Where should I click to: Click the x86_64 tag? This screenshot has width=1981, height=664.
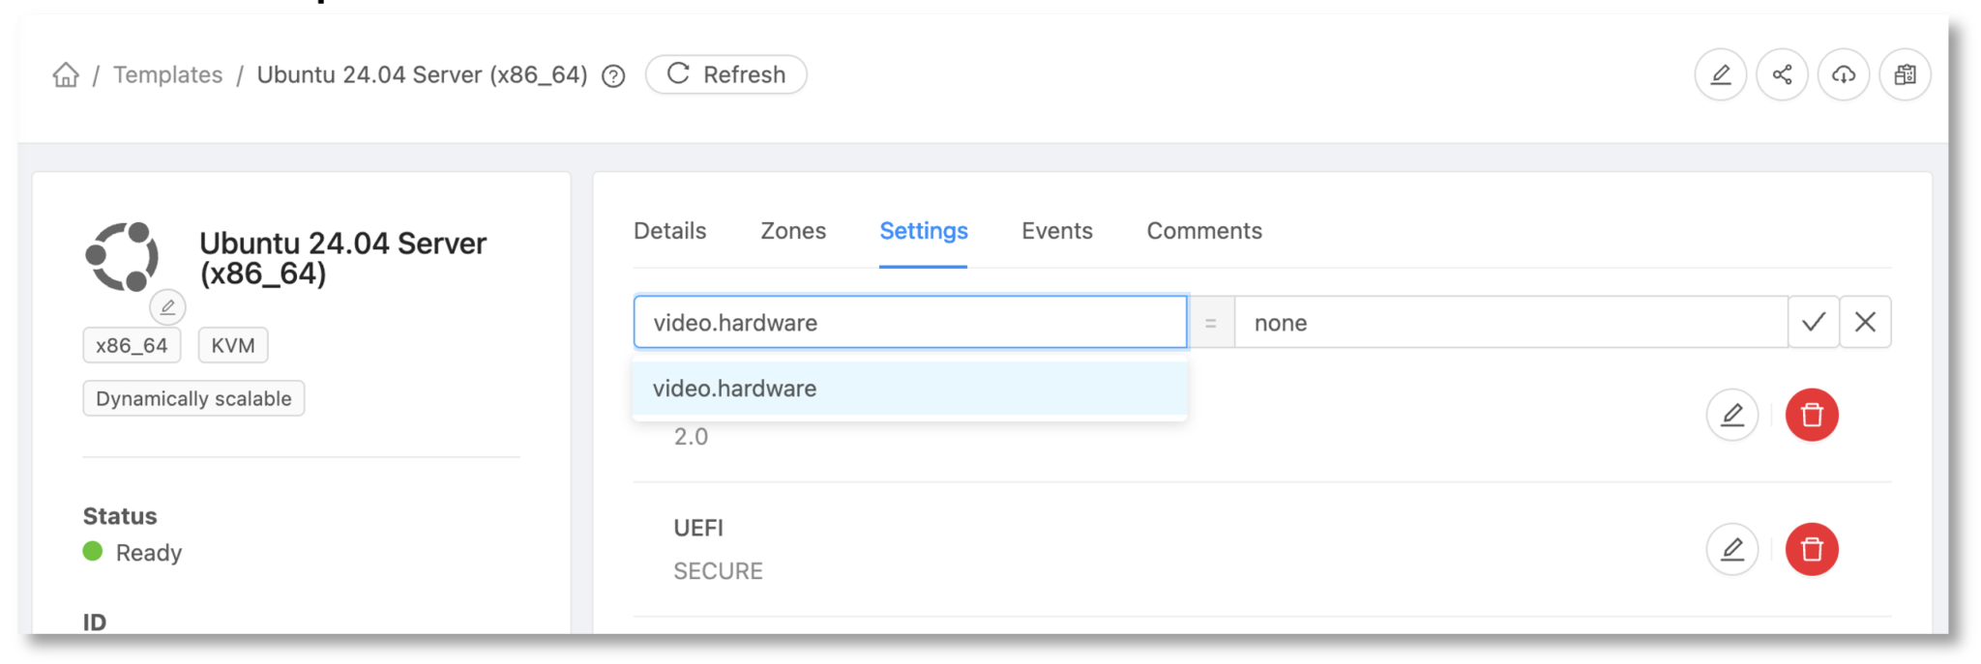[x=132, y=345]
